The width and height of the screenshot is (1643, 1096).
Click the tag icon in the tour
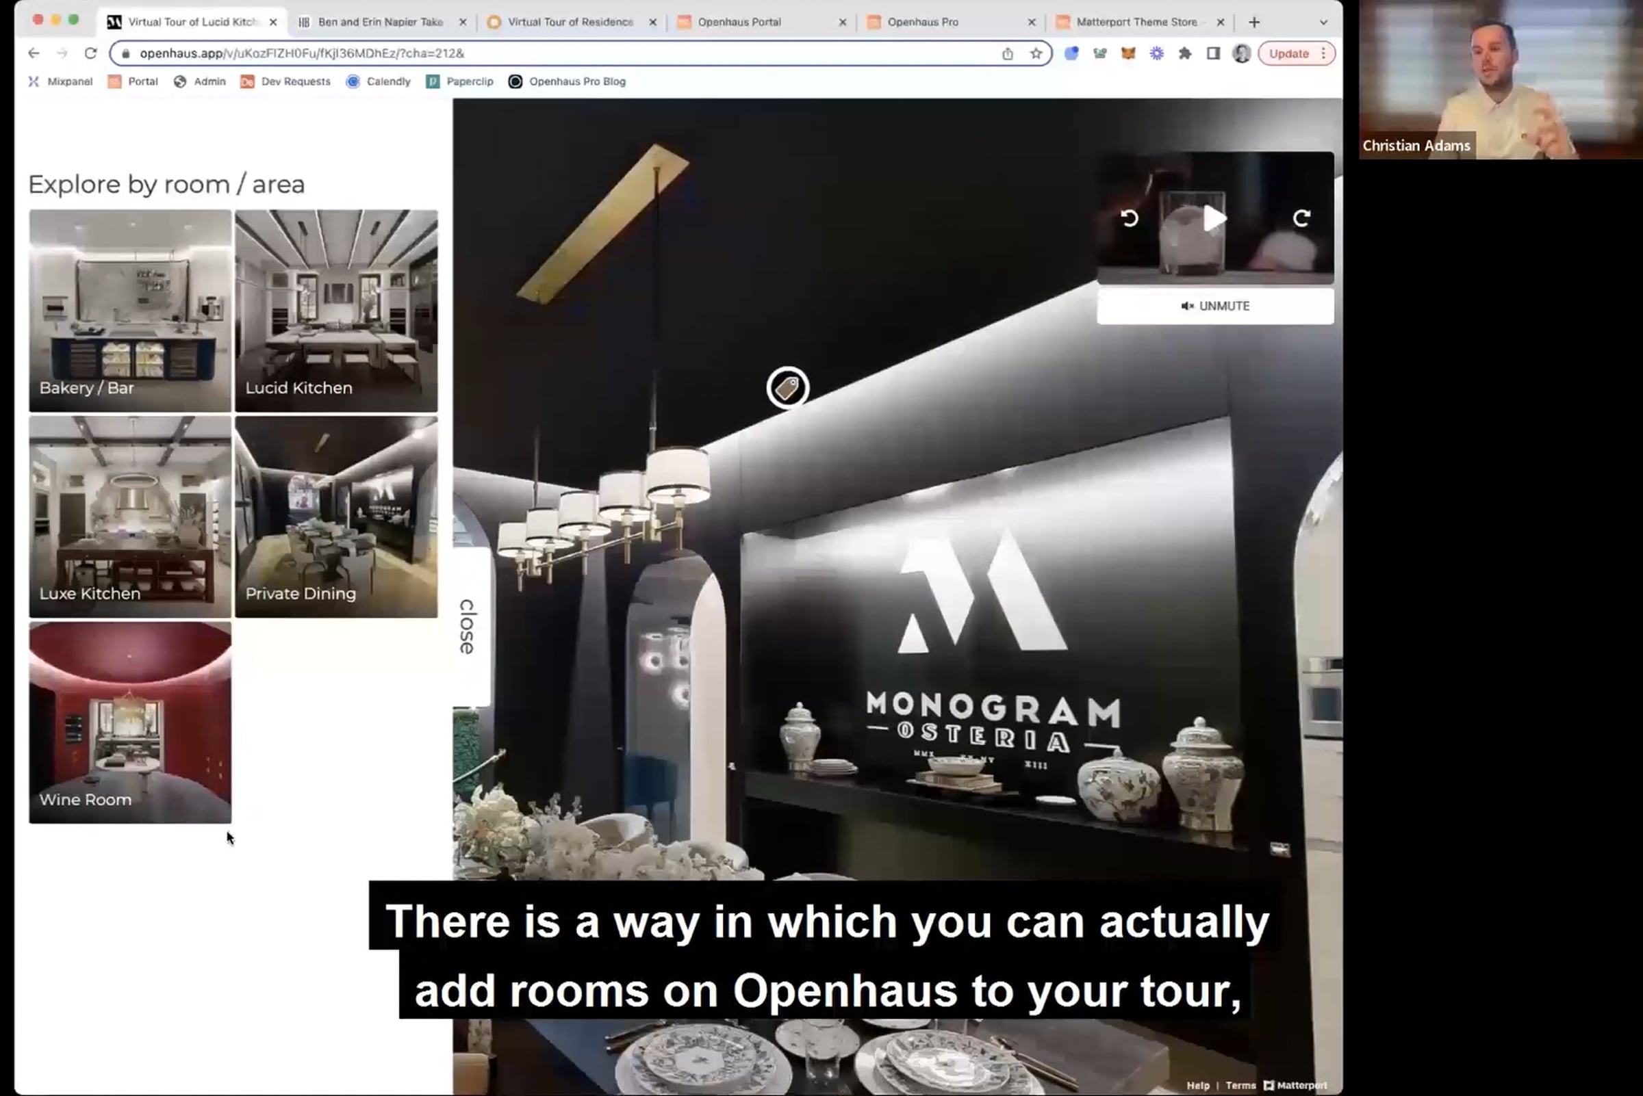tap(787, 388)
